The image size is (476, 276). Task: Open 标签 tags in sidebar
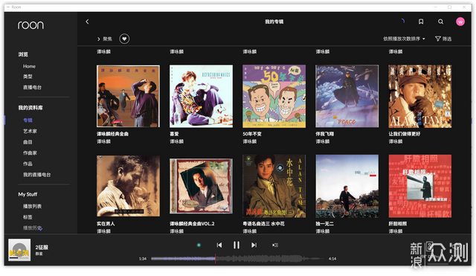[x=28, y=217]
